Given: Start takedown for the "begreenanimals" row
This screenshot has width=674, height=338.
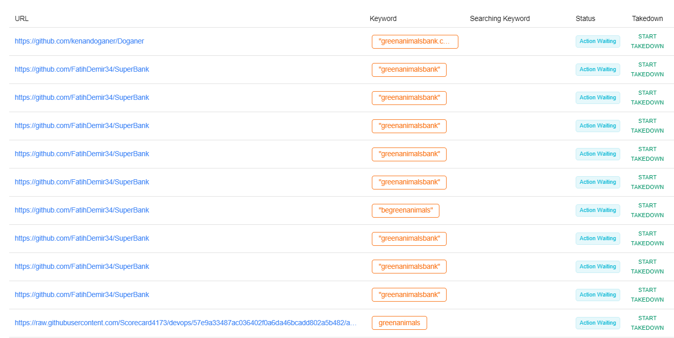Looking at the screenshot, I should [x=647, y=210].
